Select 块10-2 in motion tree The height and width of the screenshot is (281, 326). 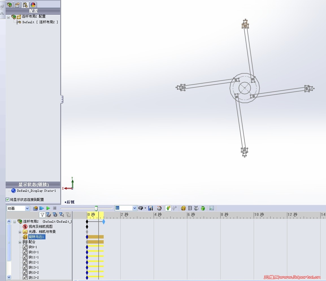tap(34, 273)
